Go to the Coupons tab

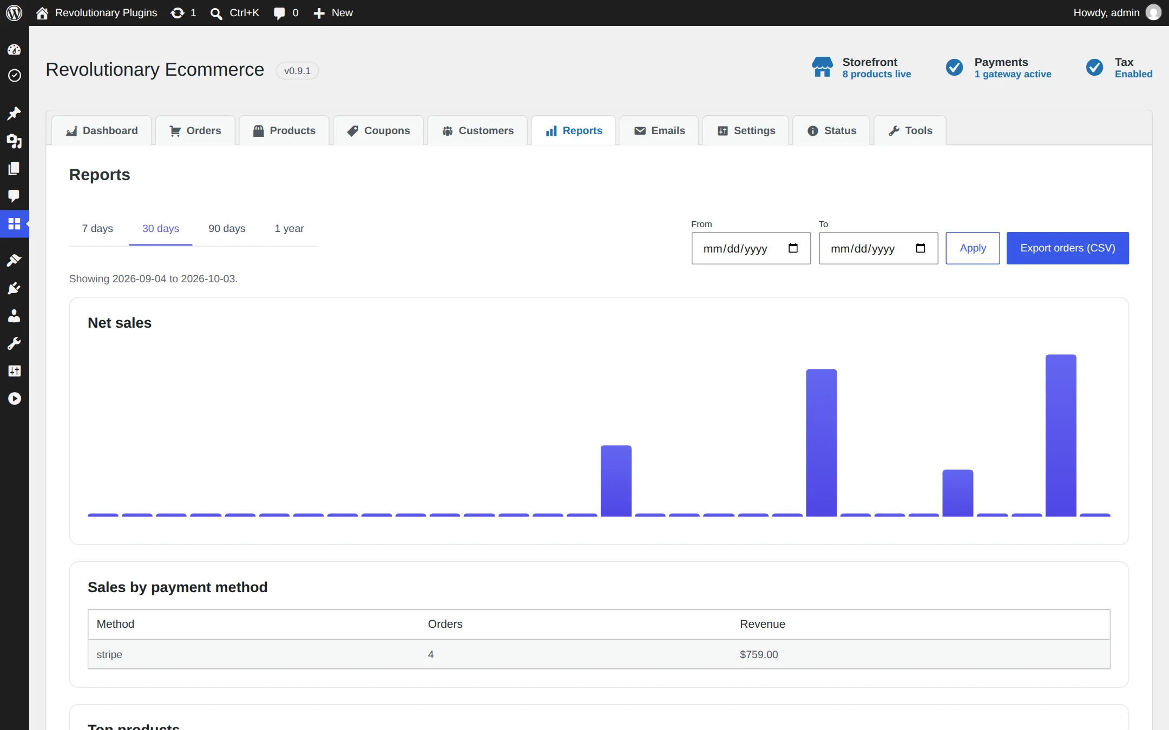[x=378, y=130]
